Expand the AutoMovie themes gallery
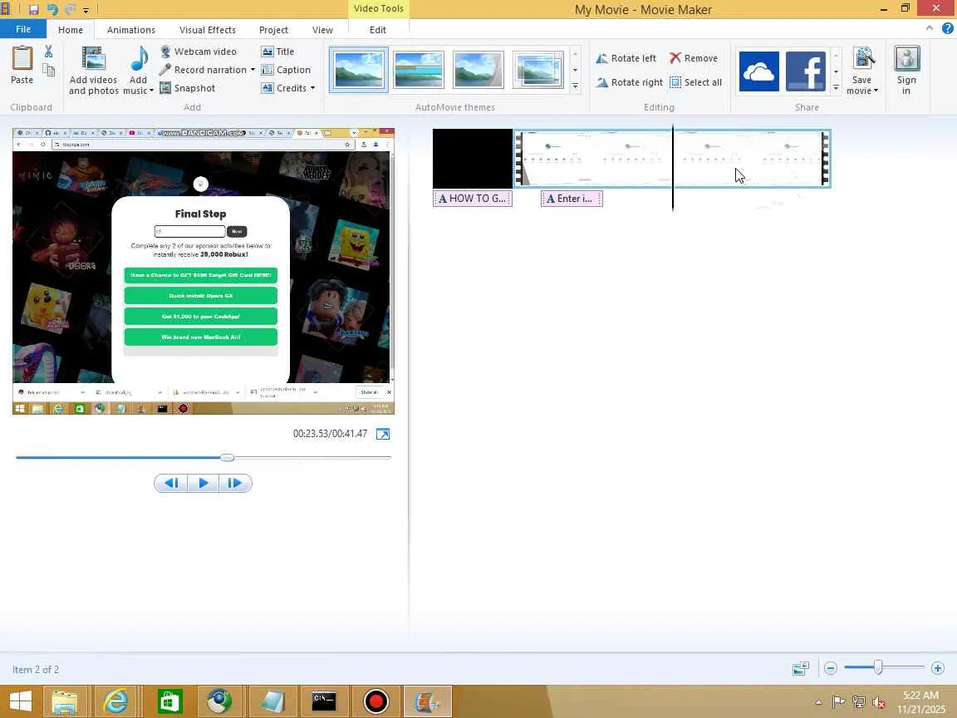957x718 pixels. tap(575, 86)
